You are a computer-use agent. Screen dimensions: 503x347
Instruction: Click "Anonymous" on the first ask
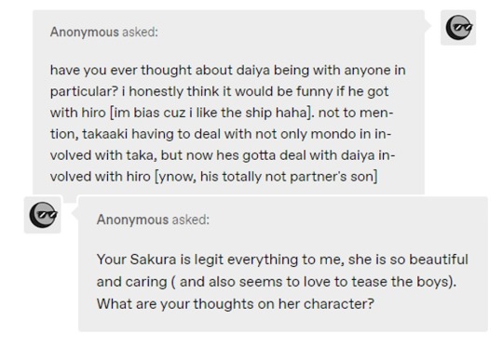click(x=85, y=32)
